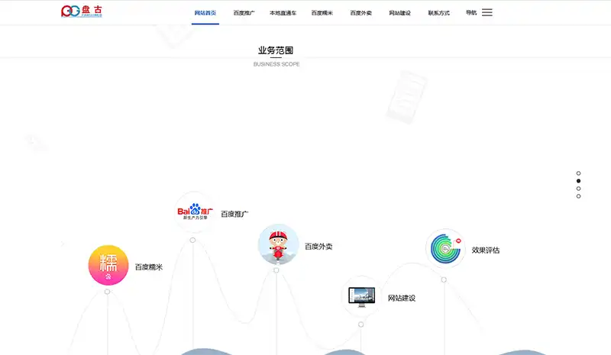Viewport: 611px width, 355px height.
Task: Select the third page indicator dot
Action: (578, 189)
